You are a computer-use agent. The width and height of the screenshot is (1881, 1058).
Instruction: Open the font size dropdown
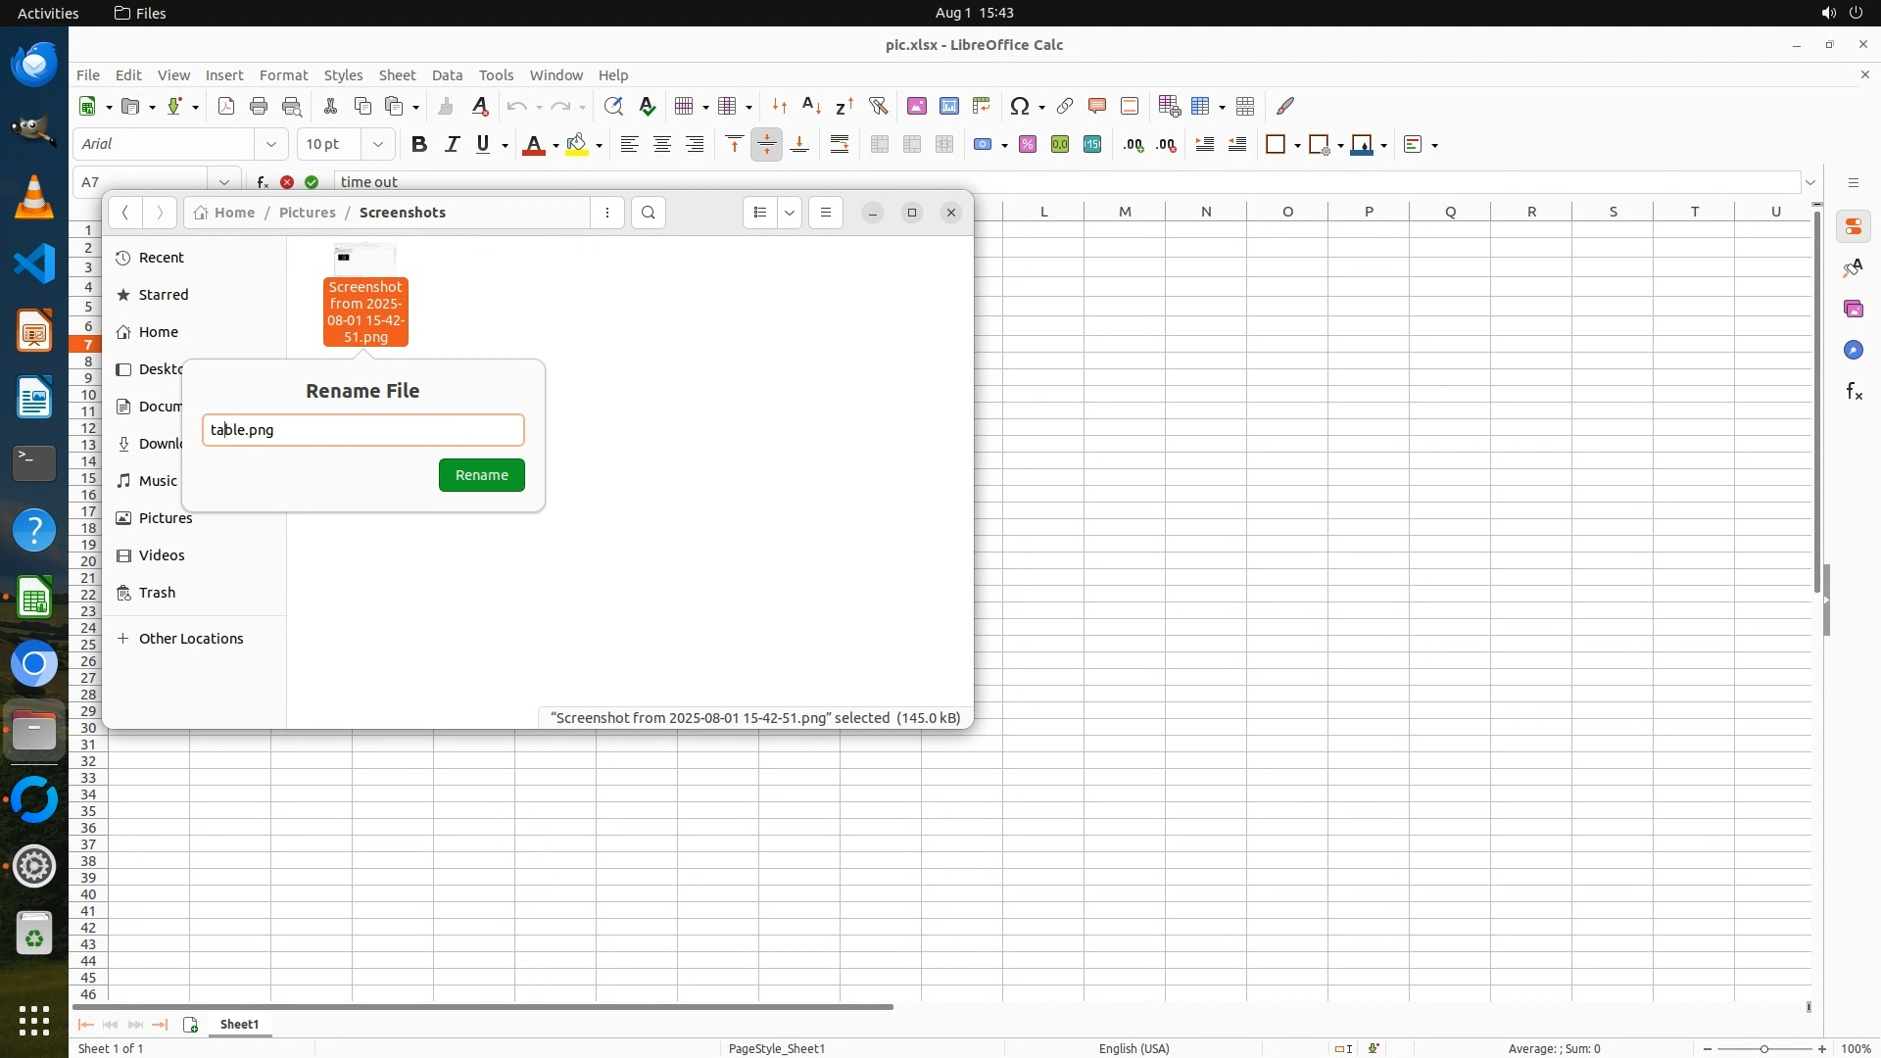(377, 144)
